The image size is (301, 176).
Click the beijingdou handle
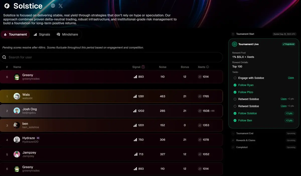click(x=30, y=113)
